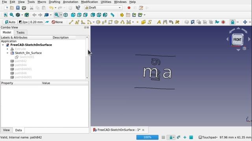Open the Draft workbench dropdown
The image size is (252, 141).
[103, 8]
